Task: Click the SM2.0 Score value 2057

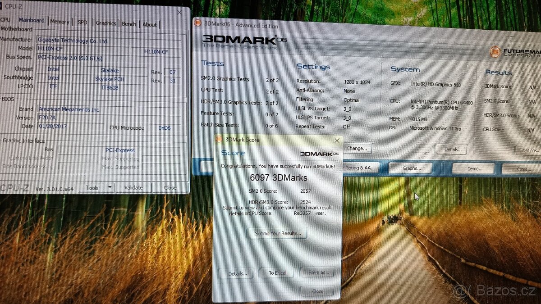Action: coord(305,191)
